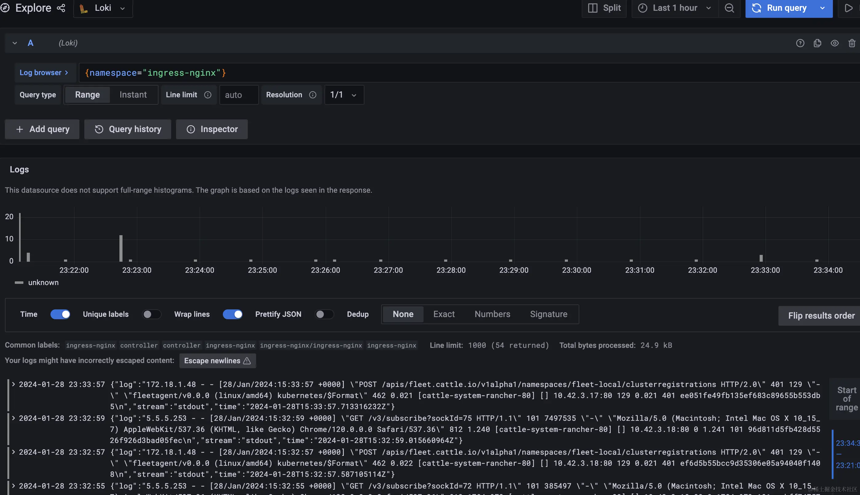The height and width of the screenshot is (495, 860).
Task: Select Range query type
Action: click(87, 95)
